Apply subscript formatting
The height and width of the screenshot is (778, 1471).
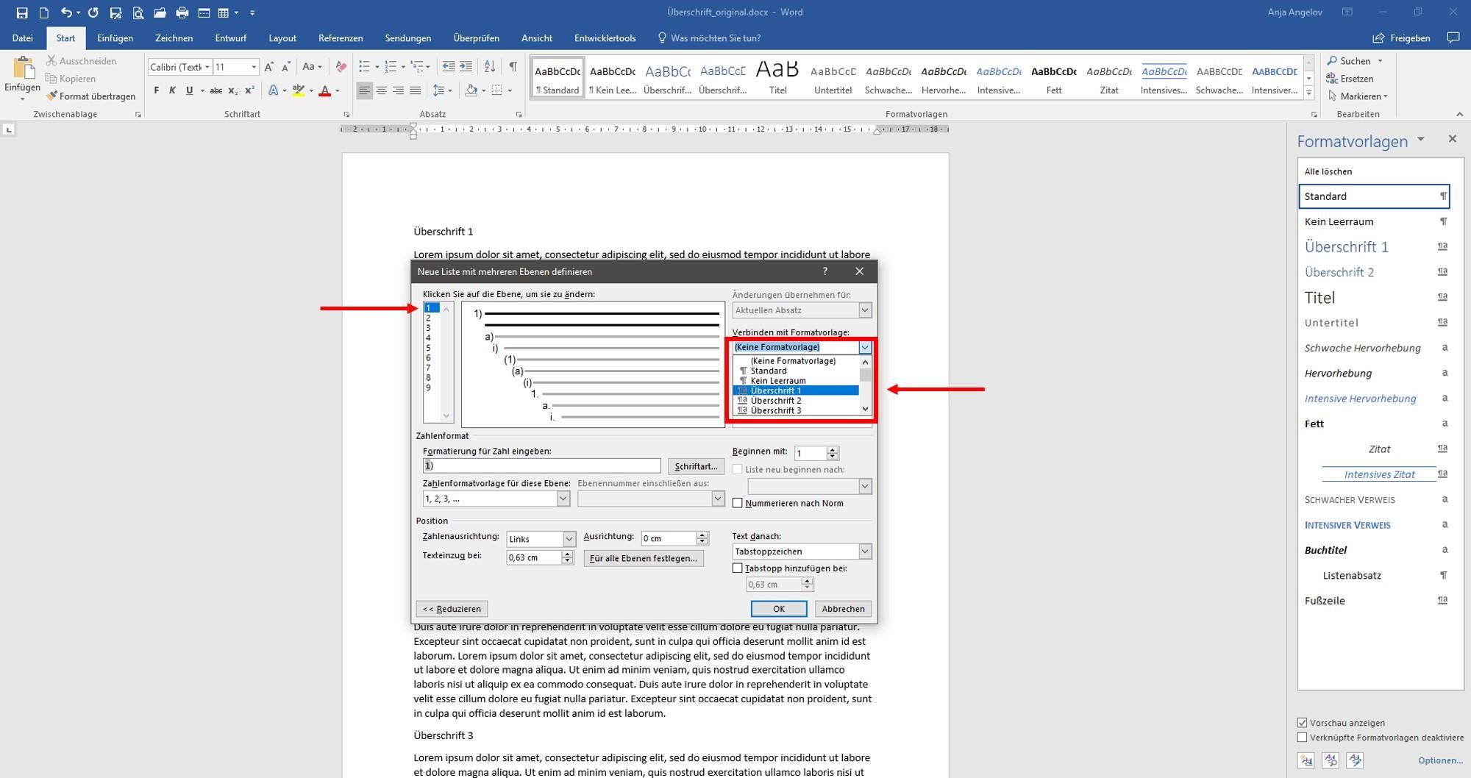pyautogui.click(x=232, y=90)
